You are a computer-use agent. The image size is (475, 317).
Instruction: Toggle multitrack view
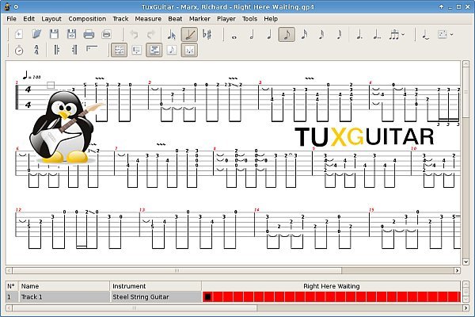pyautogui.click(x=154, y=50)
